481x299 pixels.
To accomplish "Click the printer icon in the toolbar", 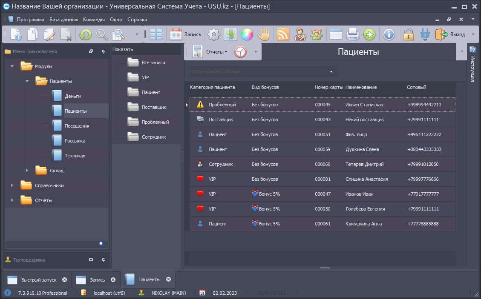I will point(353,34).
